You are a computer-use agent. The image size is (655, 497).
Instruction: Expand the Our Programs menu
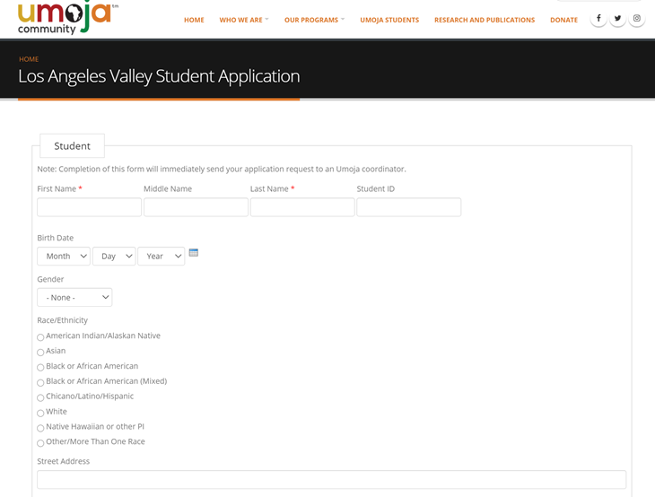pyautogui.click(x=315, y=20)
